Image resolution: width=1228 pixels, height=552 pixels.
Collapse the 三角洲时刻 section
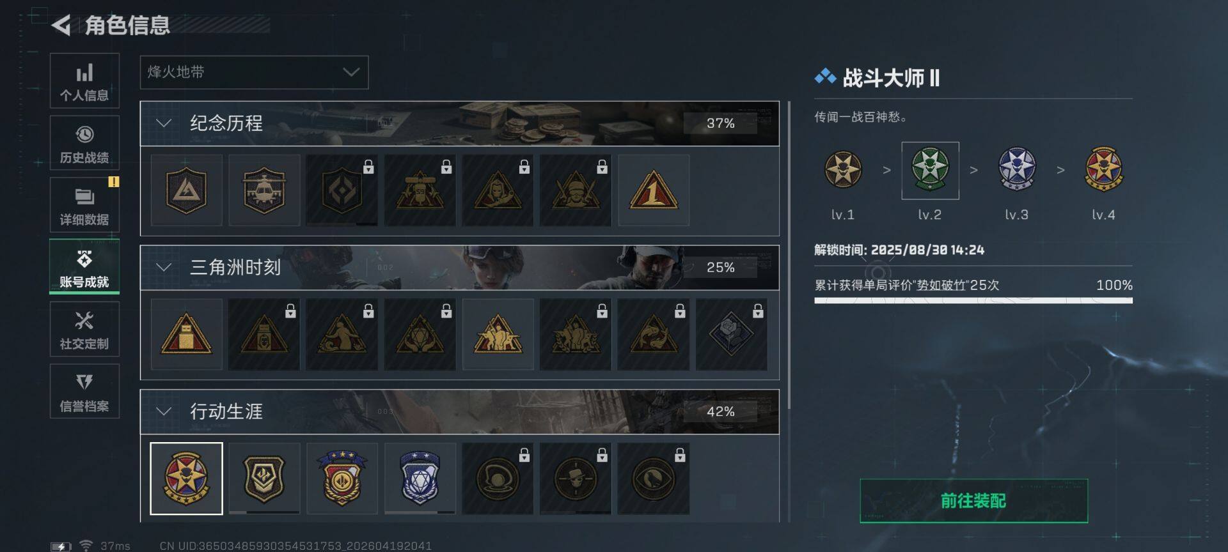coord(164,268)
